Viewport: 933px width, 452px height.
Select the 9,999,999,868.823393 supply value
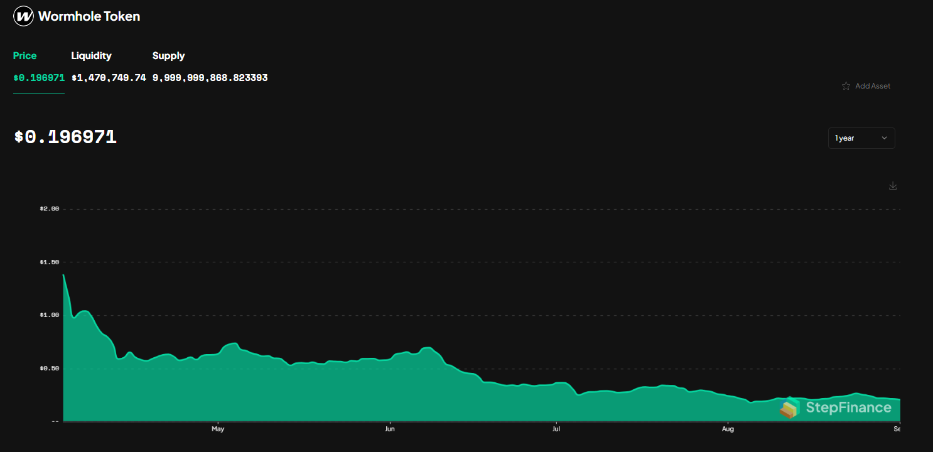(210, 78)
